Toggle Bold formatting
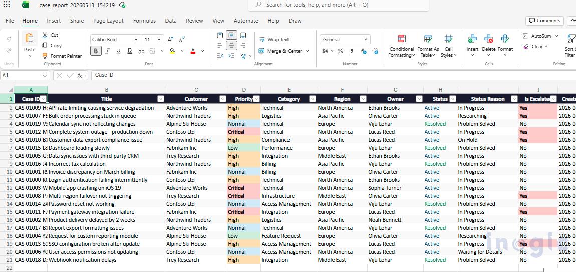Screen dimensions: 576x272 96,51
